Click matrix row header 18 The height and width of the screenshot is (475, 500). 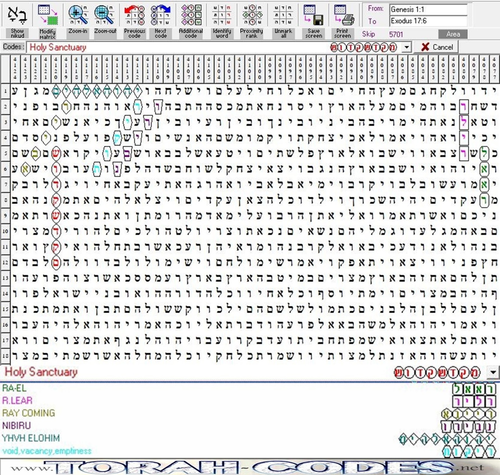5,356
